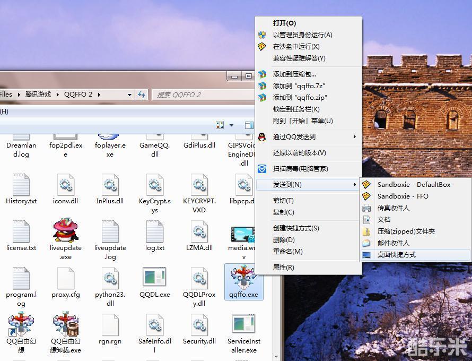Screen dimensions: 472x361
Task: Choose 创建快捷方式(S)
Action: click(309, 228)
